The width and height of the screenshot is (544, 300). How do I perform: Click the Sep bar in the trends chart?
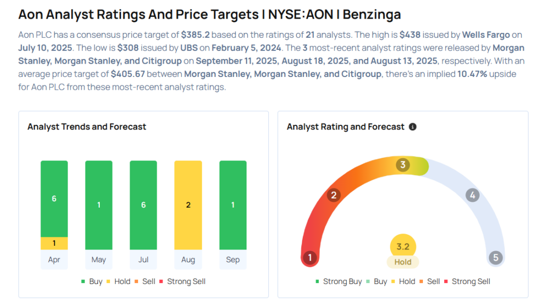[233, 205]
